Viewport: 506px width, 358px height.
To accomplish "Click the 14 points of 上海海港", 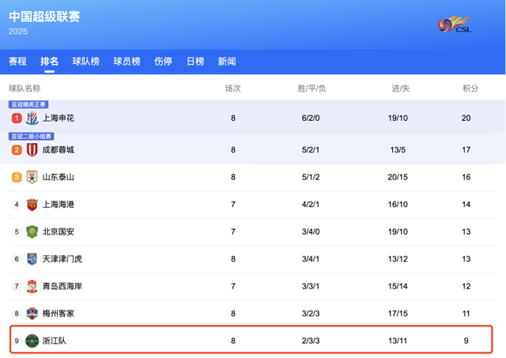I will [x=466, y=205].
